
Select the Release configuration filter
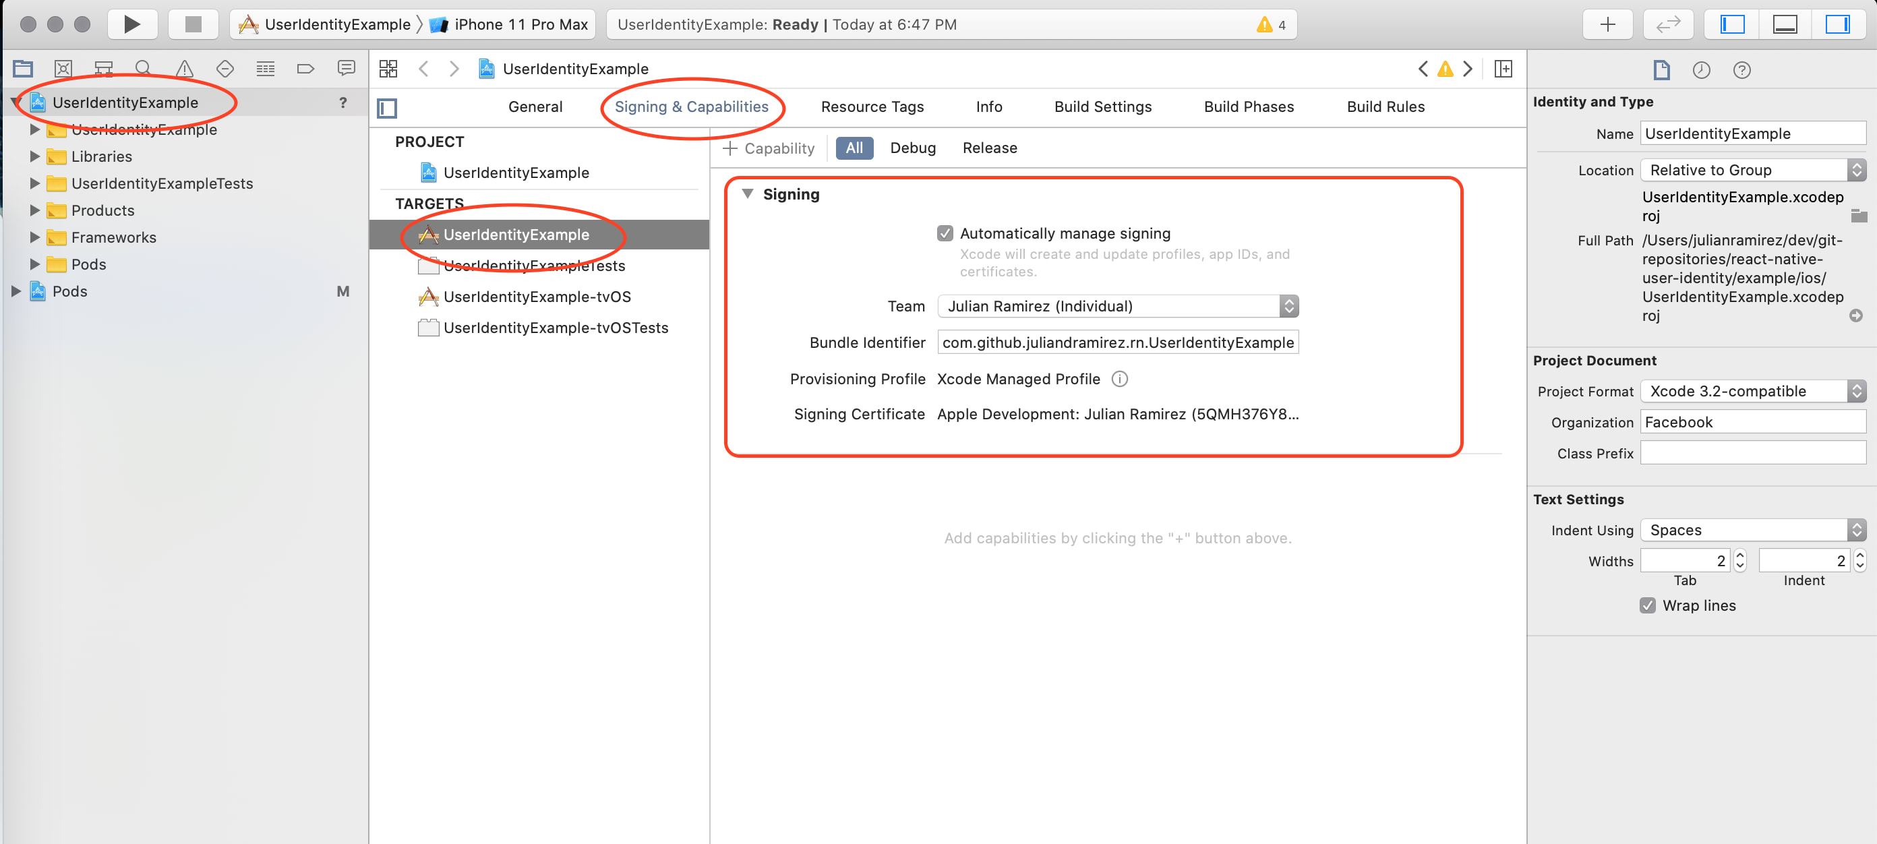pos(990,148)
